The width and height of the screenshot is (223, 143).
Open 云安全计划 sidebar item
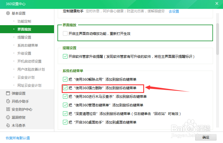(26, 78)
